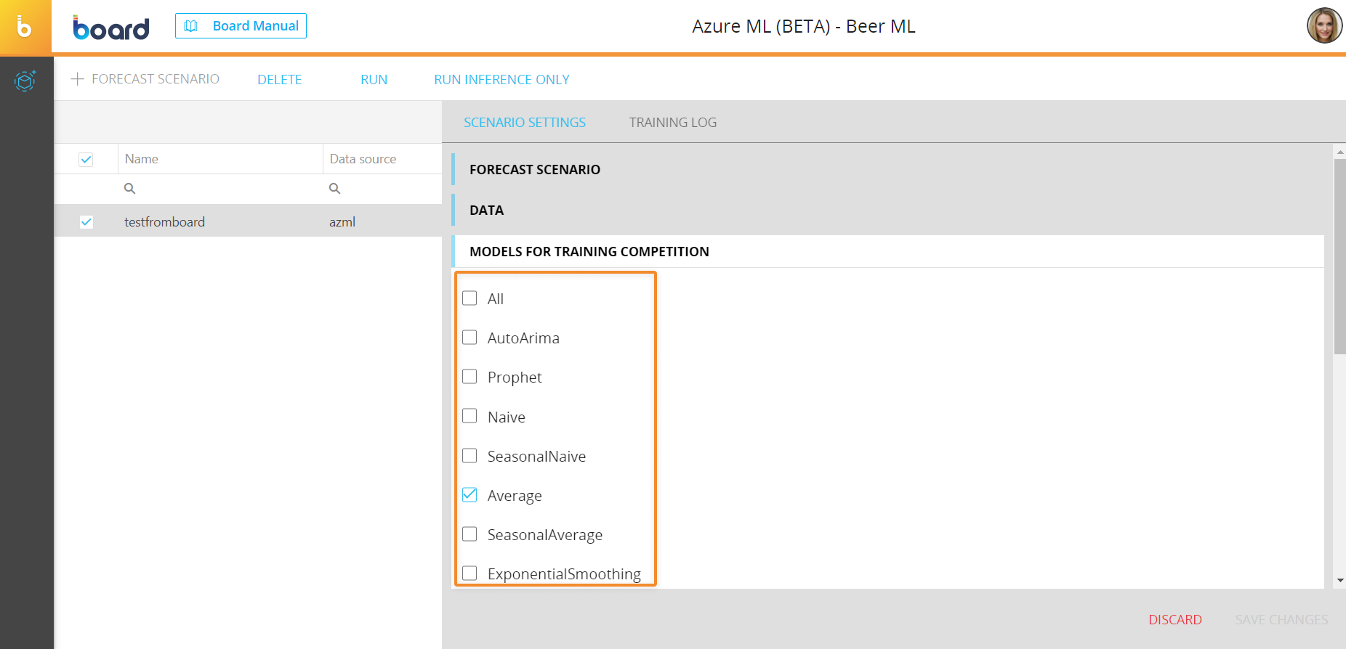Enable the ExponentialSmoothing model checkbox
The image size is (1346, 649).
pyautogui.click(x=470, y=573)
